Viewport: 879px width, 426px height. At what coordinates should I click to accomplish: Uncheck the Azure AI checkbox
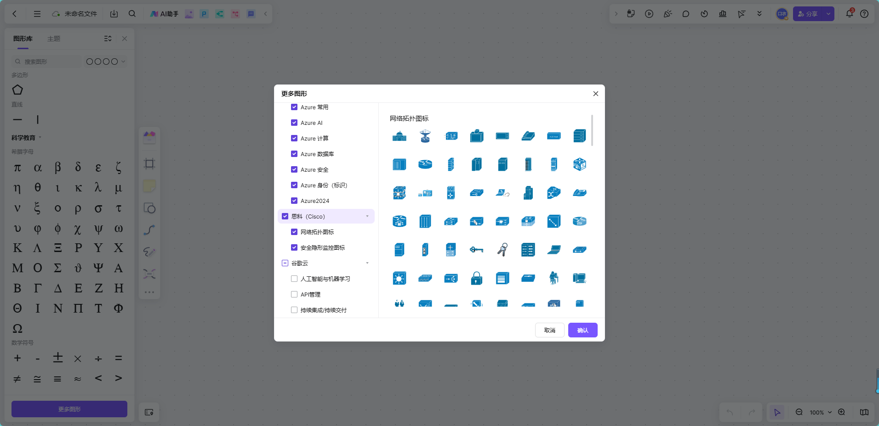point(294,123)
